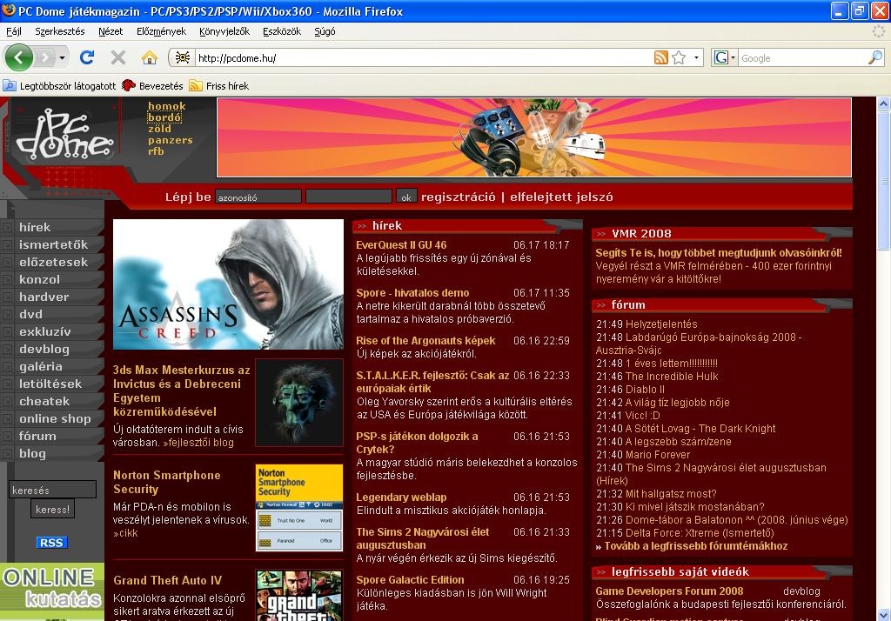The height and width of the screenshot is (621, 891).
Task: Click the blue RSS badge in sidebar
Action: click(x=51, y=542)
